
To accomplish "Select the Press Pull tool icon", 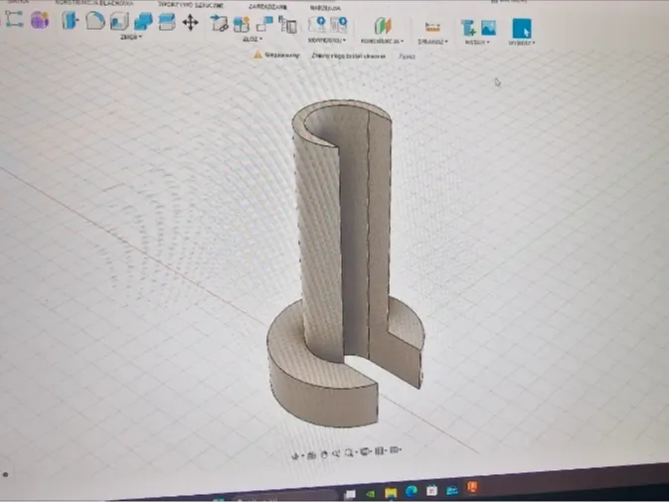I will [x=70, y=20].
